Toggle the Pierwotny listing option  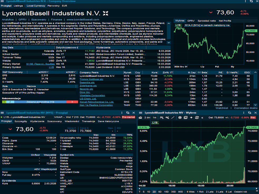coord(53,6)
